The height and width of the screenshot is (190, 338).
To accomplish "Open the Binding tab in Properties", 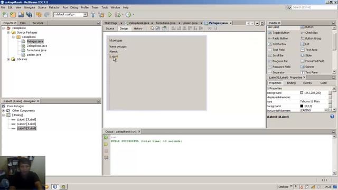I will (x=291, y=83).
